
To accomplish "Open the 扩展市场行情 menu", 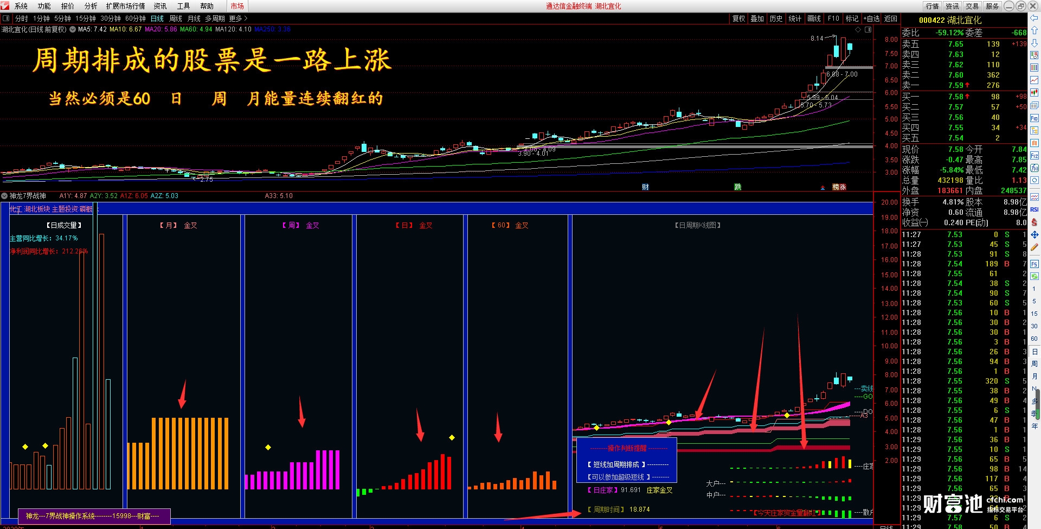I will point(126,6).
